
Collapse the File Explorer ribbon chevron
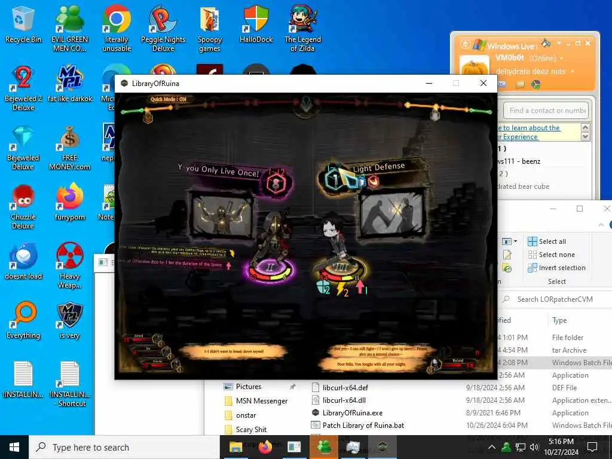[x=601, y=225]
